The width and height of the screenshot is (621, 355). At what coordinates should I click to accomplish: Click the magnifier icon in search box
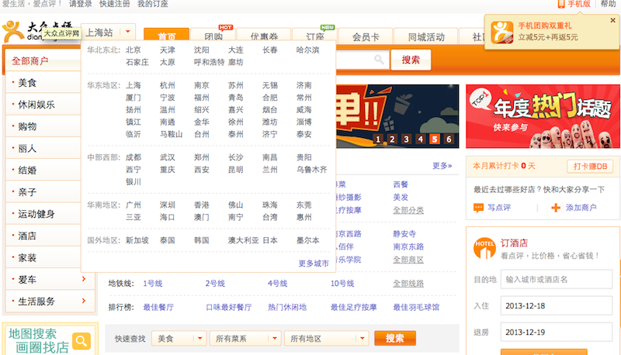click(379, 60)
